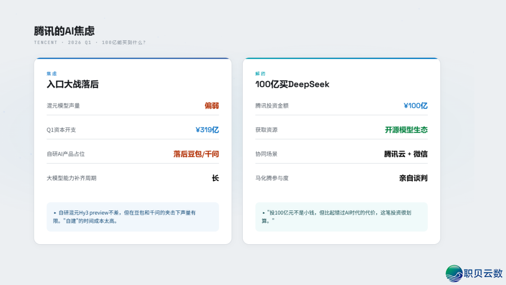Image resolution: width=506 pixels, height=285 pixels.
Task: Select the heading "入口大战落后"
Action: (x=73, y=84)
